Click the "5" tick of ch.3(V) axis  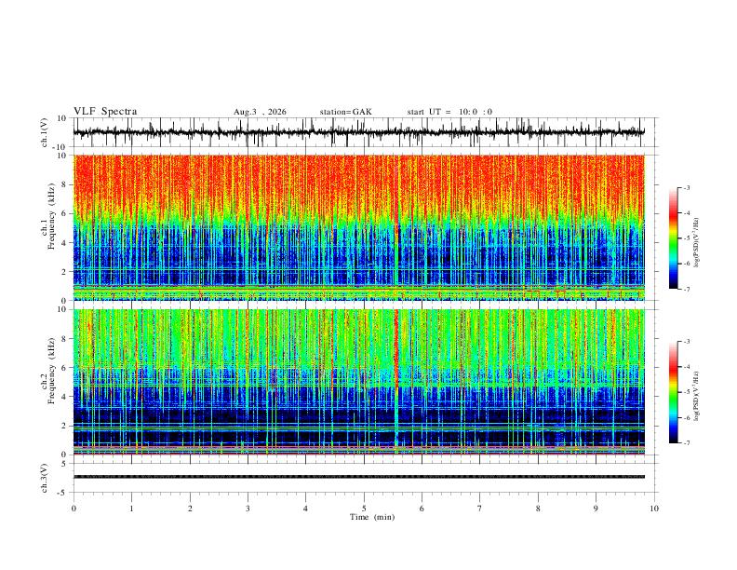coord(65,464)
